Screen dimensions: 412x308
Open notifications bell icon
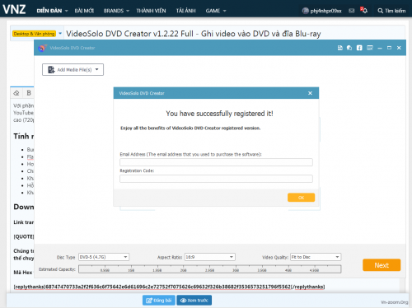[364, 11]
